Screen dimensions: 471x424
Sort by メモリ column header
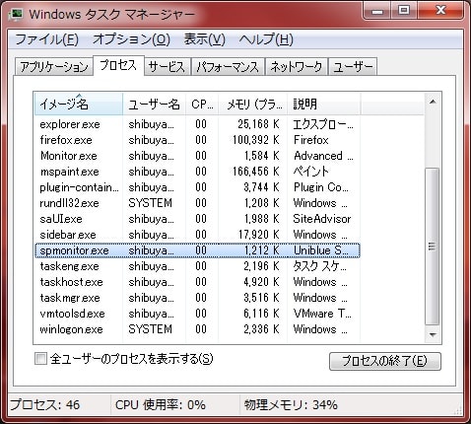(253, 105)
